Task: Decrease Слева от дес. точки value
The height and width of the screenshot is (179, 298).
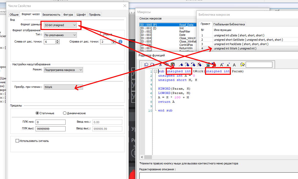Action: pyautogui.click(x=57, y=43)
